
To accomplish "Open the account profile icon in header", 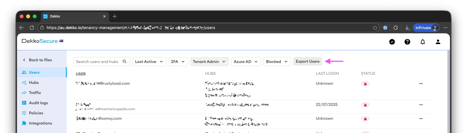I will click(438, 42).
